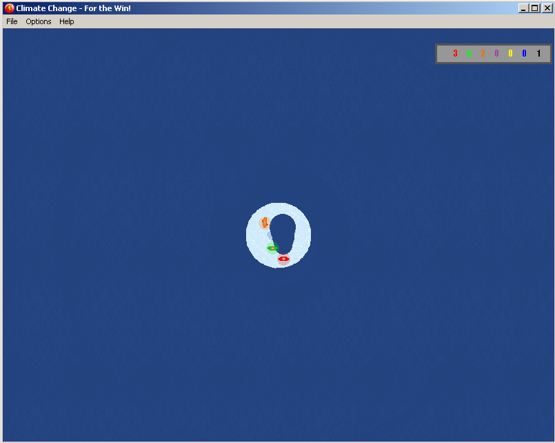Open the Help menu
This screenshot has width=555, height=443.
pyautogui.click(x=67, y=21)
